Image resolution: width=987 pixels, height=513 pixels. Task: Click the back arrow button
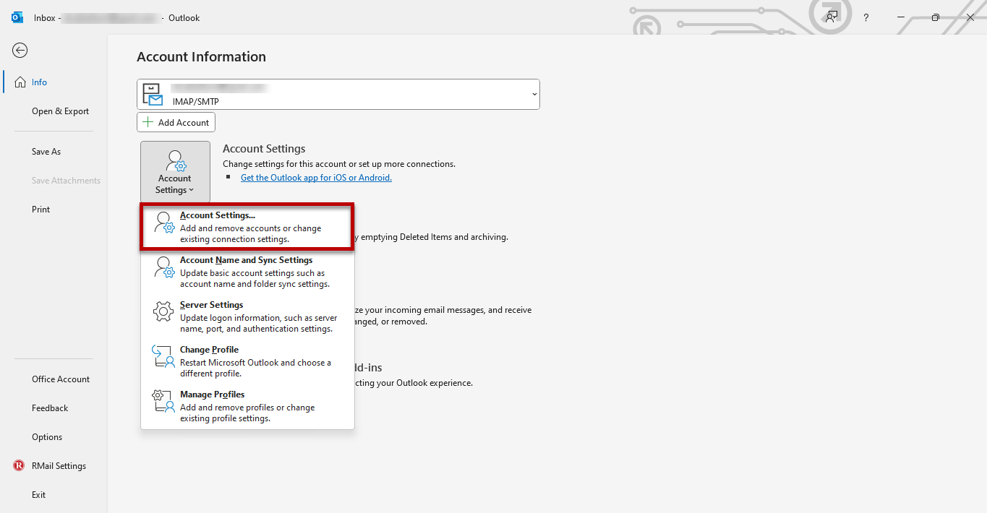pos(20,51)
